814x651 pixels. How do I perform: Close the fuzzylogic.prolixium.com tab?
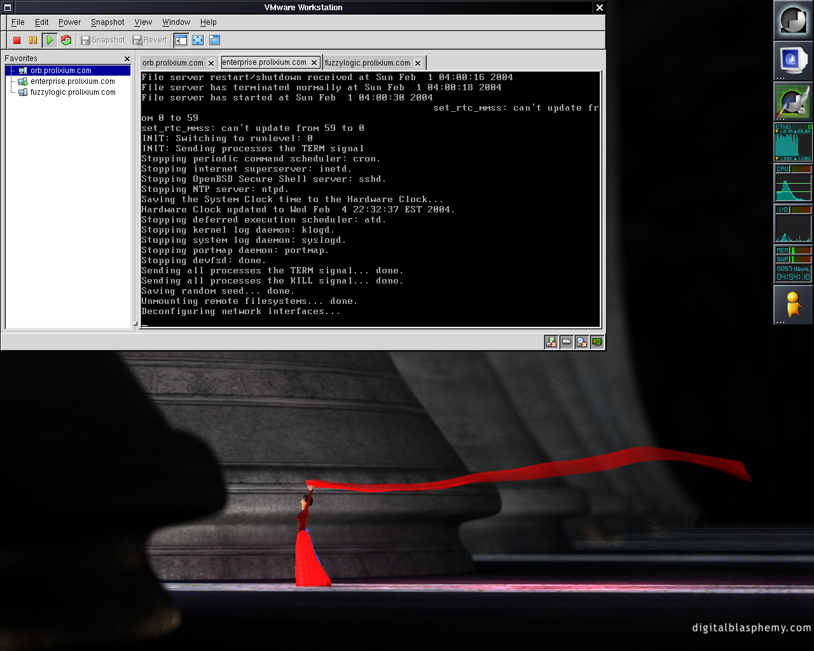pos(418,63)
